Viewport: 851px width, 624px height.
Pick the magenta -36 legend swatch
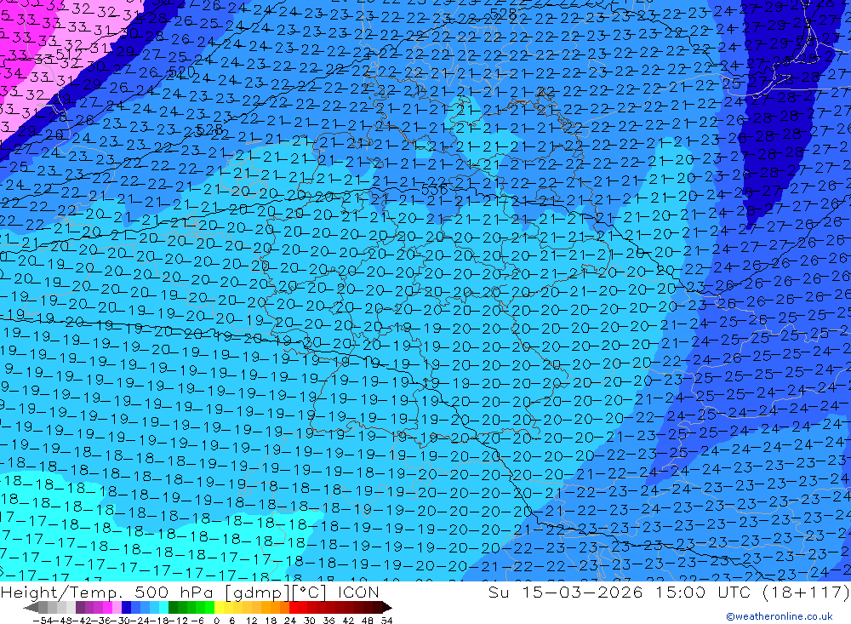pos(107,607)
